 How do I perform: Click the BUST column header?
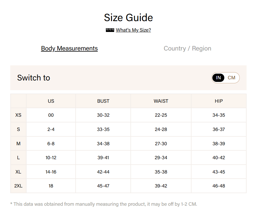point(103,101)
